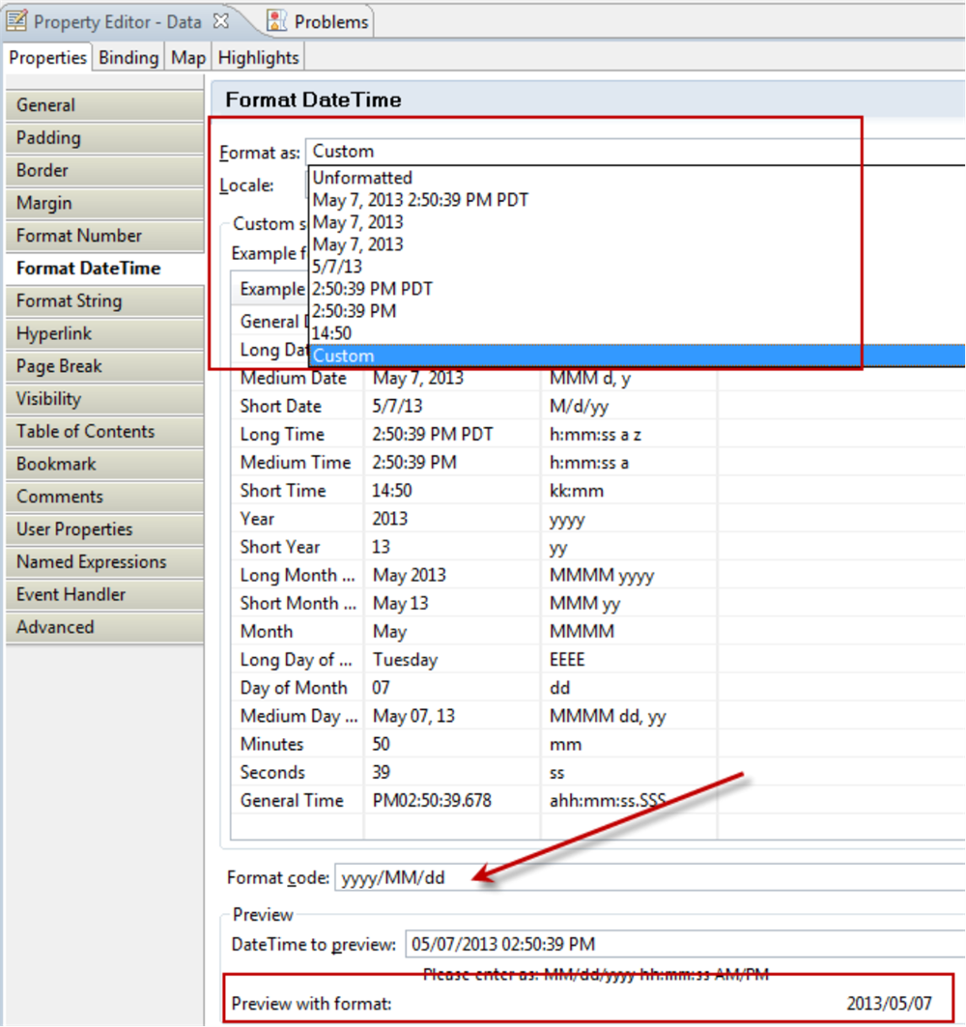The image size is (966, 1027).
Task: Select the Short Time example row
Action: click(597, 491)
